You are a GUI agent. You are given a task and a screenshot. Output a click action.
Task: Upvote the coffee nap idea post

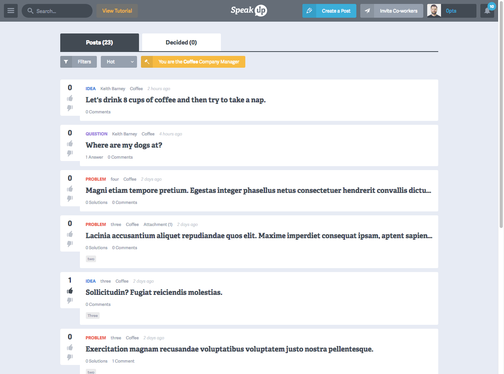click(x=70, y=98)
